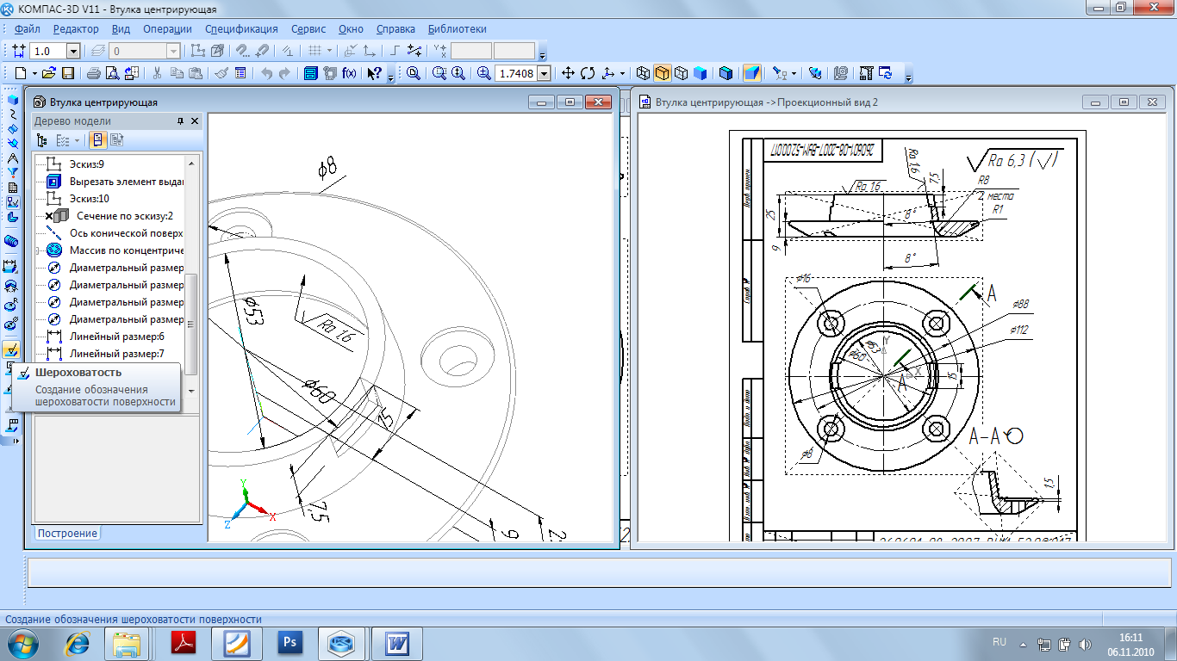1177x661 pixels.
Task: Switch to shaded blue cube display mode
Action: pyautogui.click(x=701, y=73)
